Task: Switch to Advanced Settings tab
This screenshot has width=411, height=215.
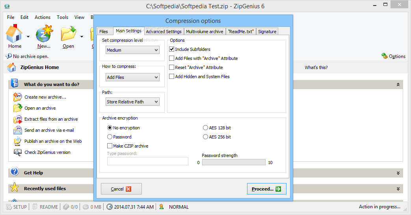Action: pyautogui.click(x=164, y=32)
